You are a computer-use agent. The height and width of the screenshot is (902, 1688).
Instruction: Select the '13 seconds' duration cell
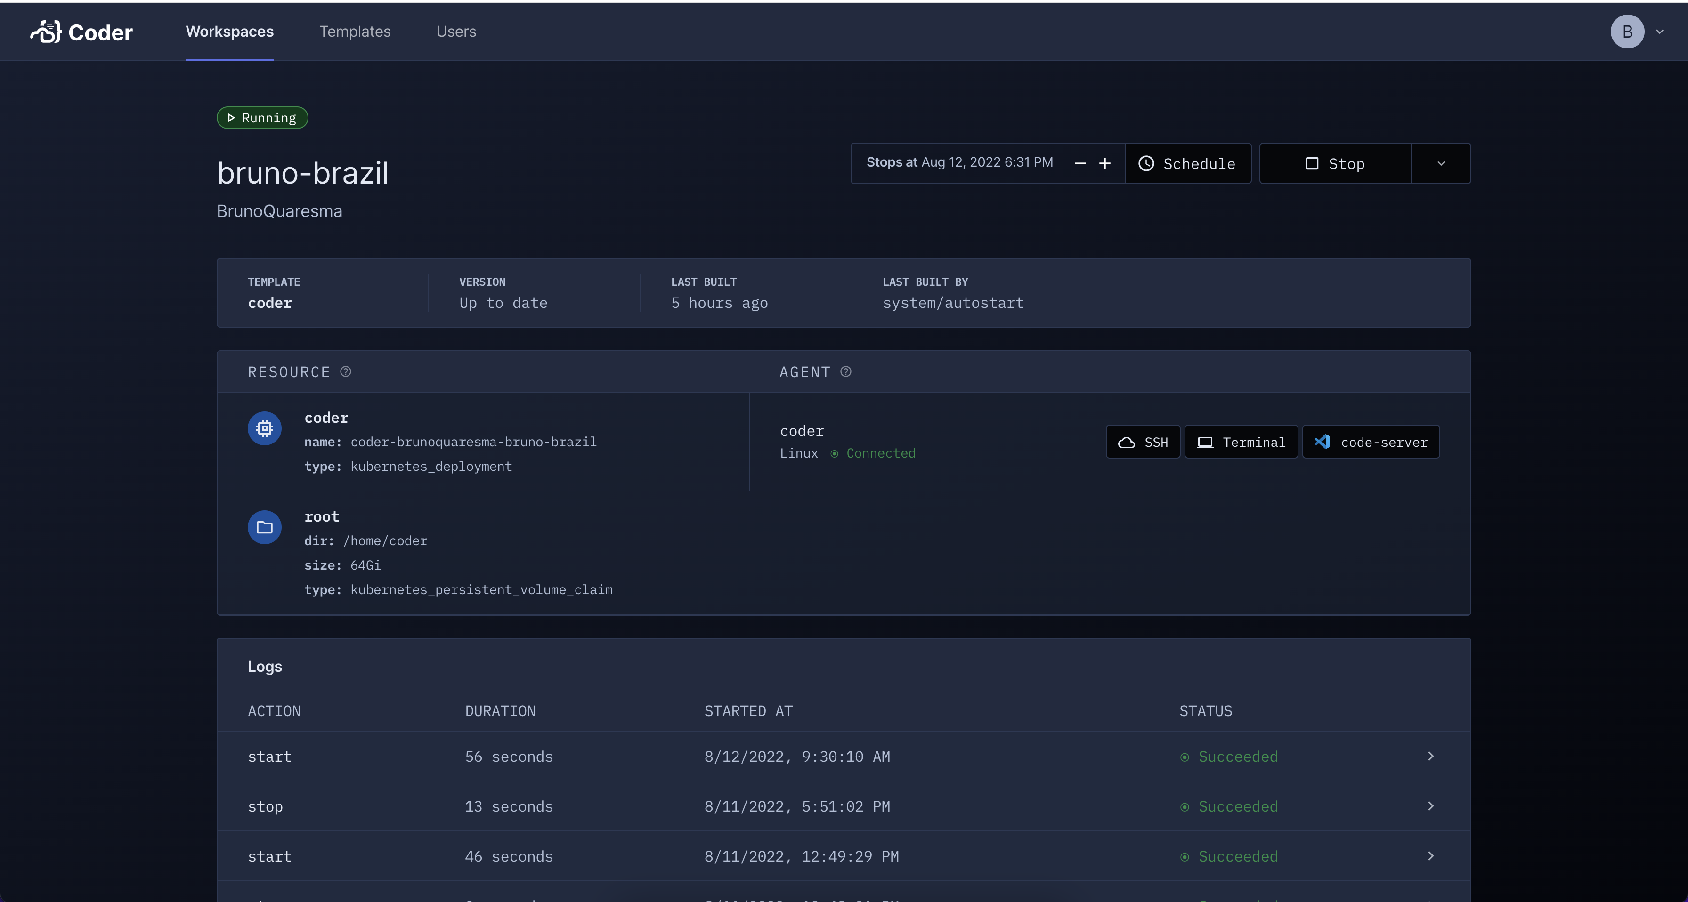tap(509, 806)
